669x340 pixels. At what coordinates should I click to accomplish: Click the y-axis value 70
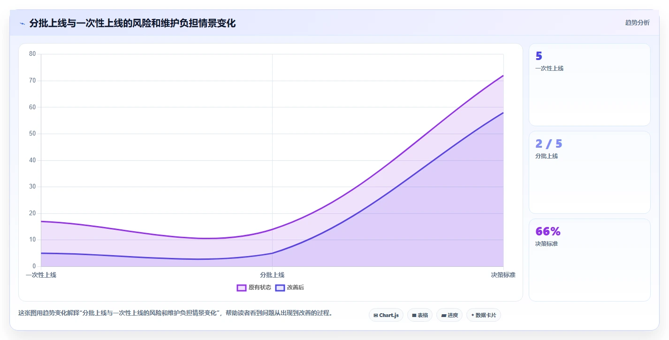[x=32, y=81]
